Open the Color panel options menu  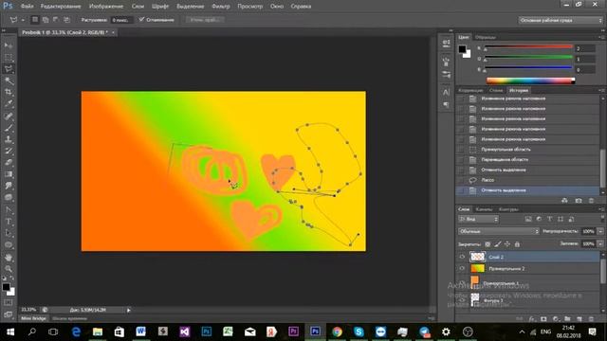coord(601,37)
